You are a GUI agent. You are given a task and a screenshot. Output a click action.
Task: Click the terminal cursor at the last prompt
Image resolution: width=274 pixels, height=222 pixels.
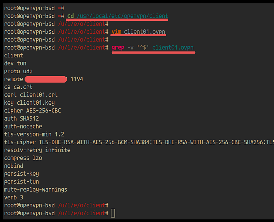(x=113, y=213)
